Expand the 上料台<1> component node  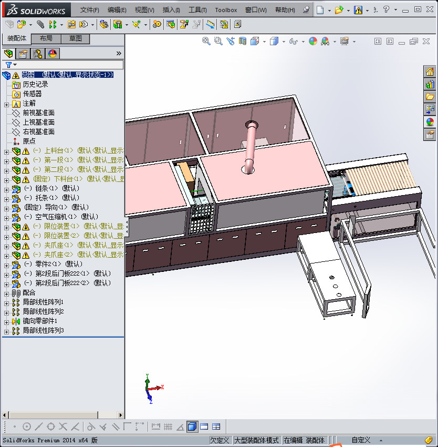point(6,152)
